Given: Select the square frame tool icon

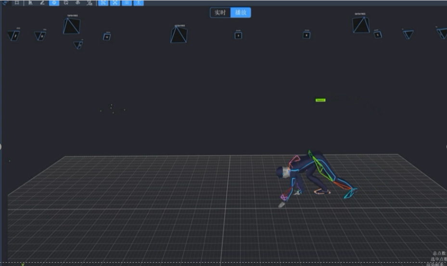Looking at the screenshot, I should pyautogui.click(x=17, y=2).
